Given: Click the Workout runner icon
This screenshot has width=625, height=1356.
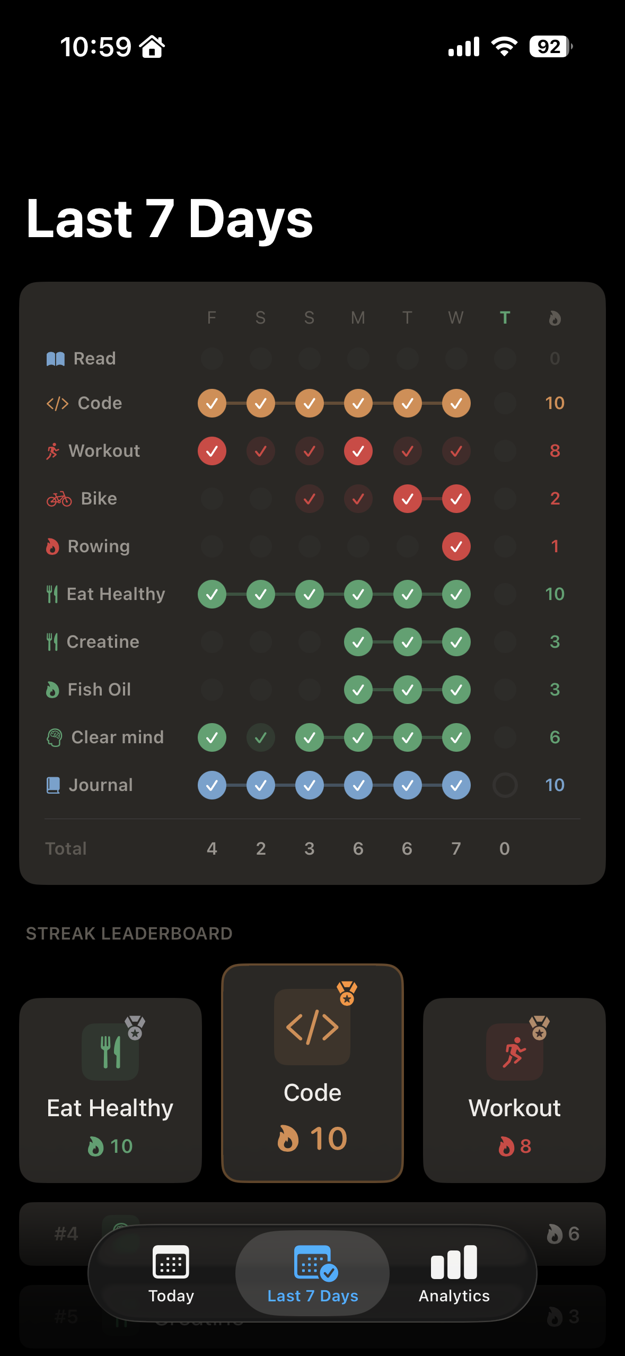Looking at the screenshot, I should [53, 450].
